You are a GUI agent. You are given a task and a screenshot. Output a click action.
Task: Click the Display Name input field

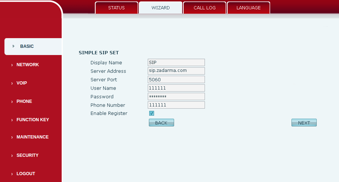pos(176,63)
